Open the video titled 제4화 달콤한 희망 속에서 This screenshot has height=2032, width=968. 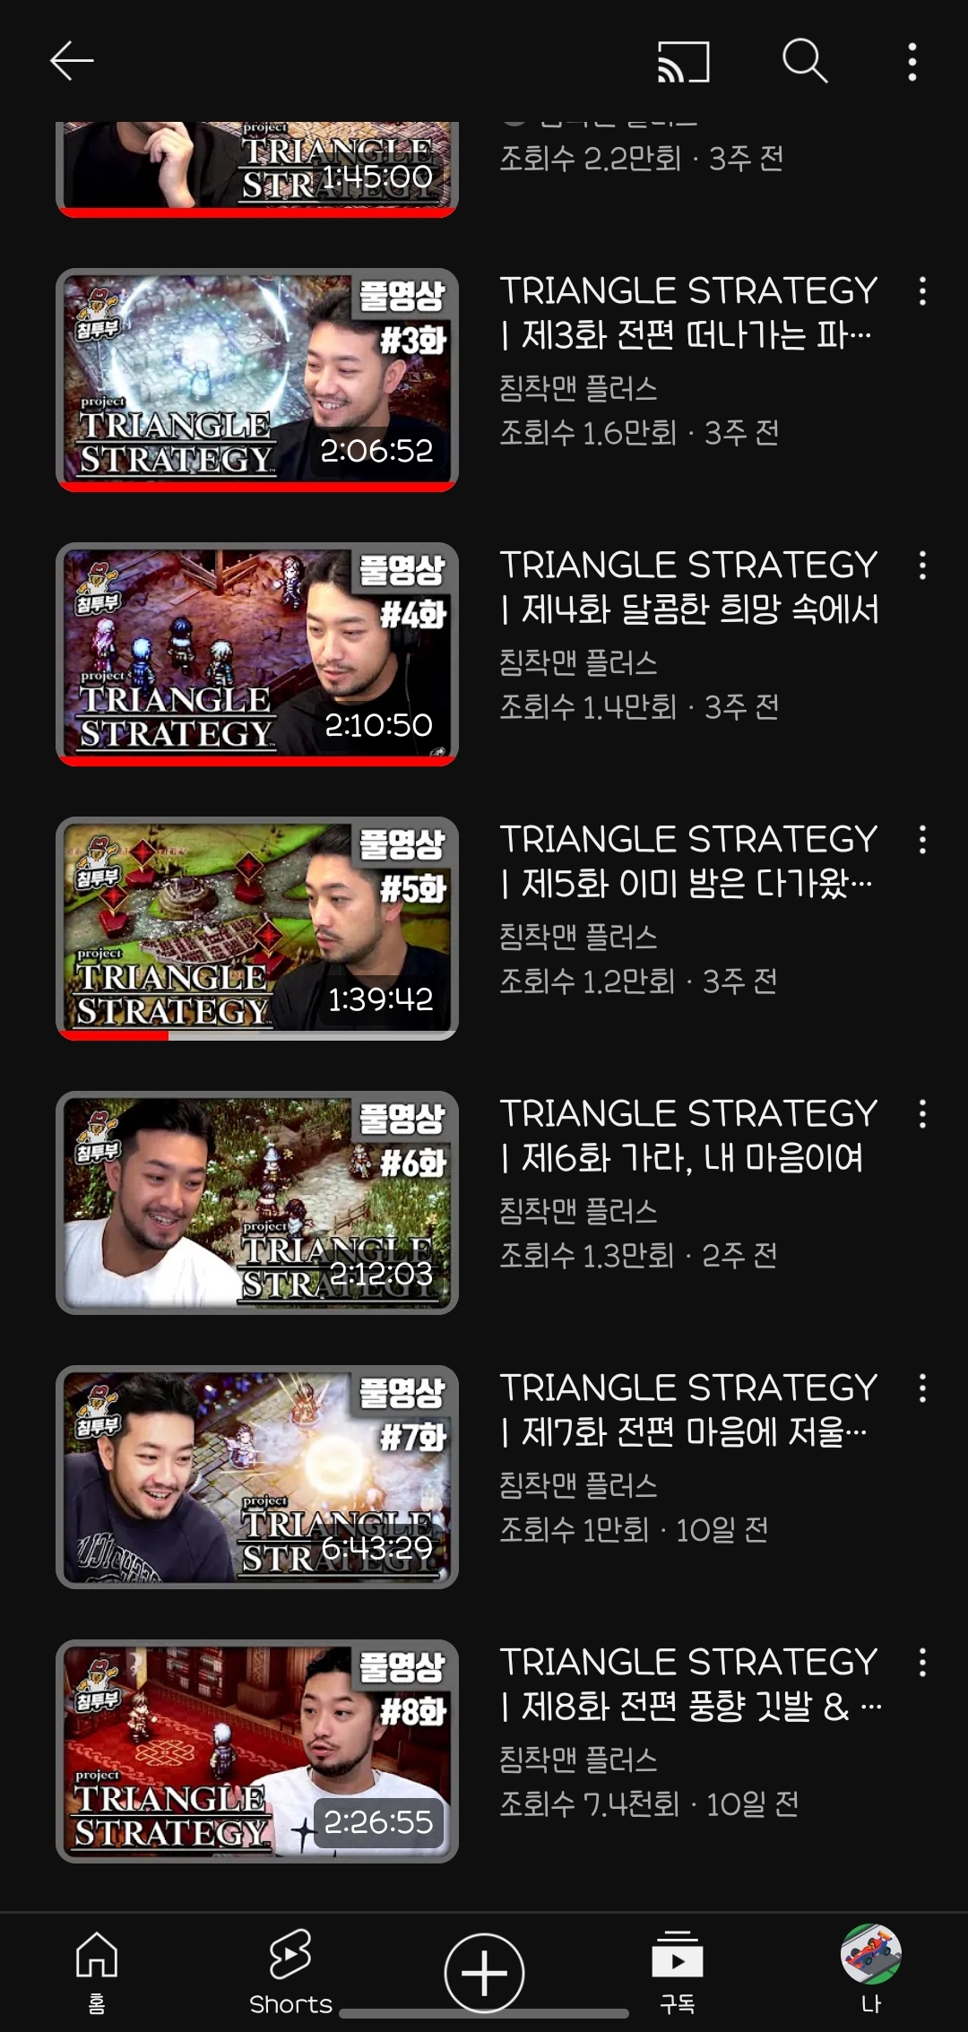click(688, 587)
